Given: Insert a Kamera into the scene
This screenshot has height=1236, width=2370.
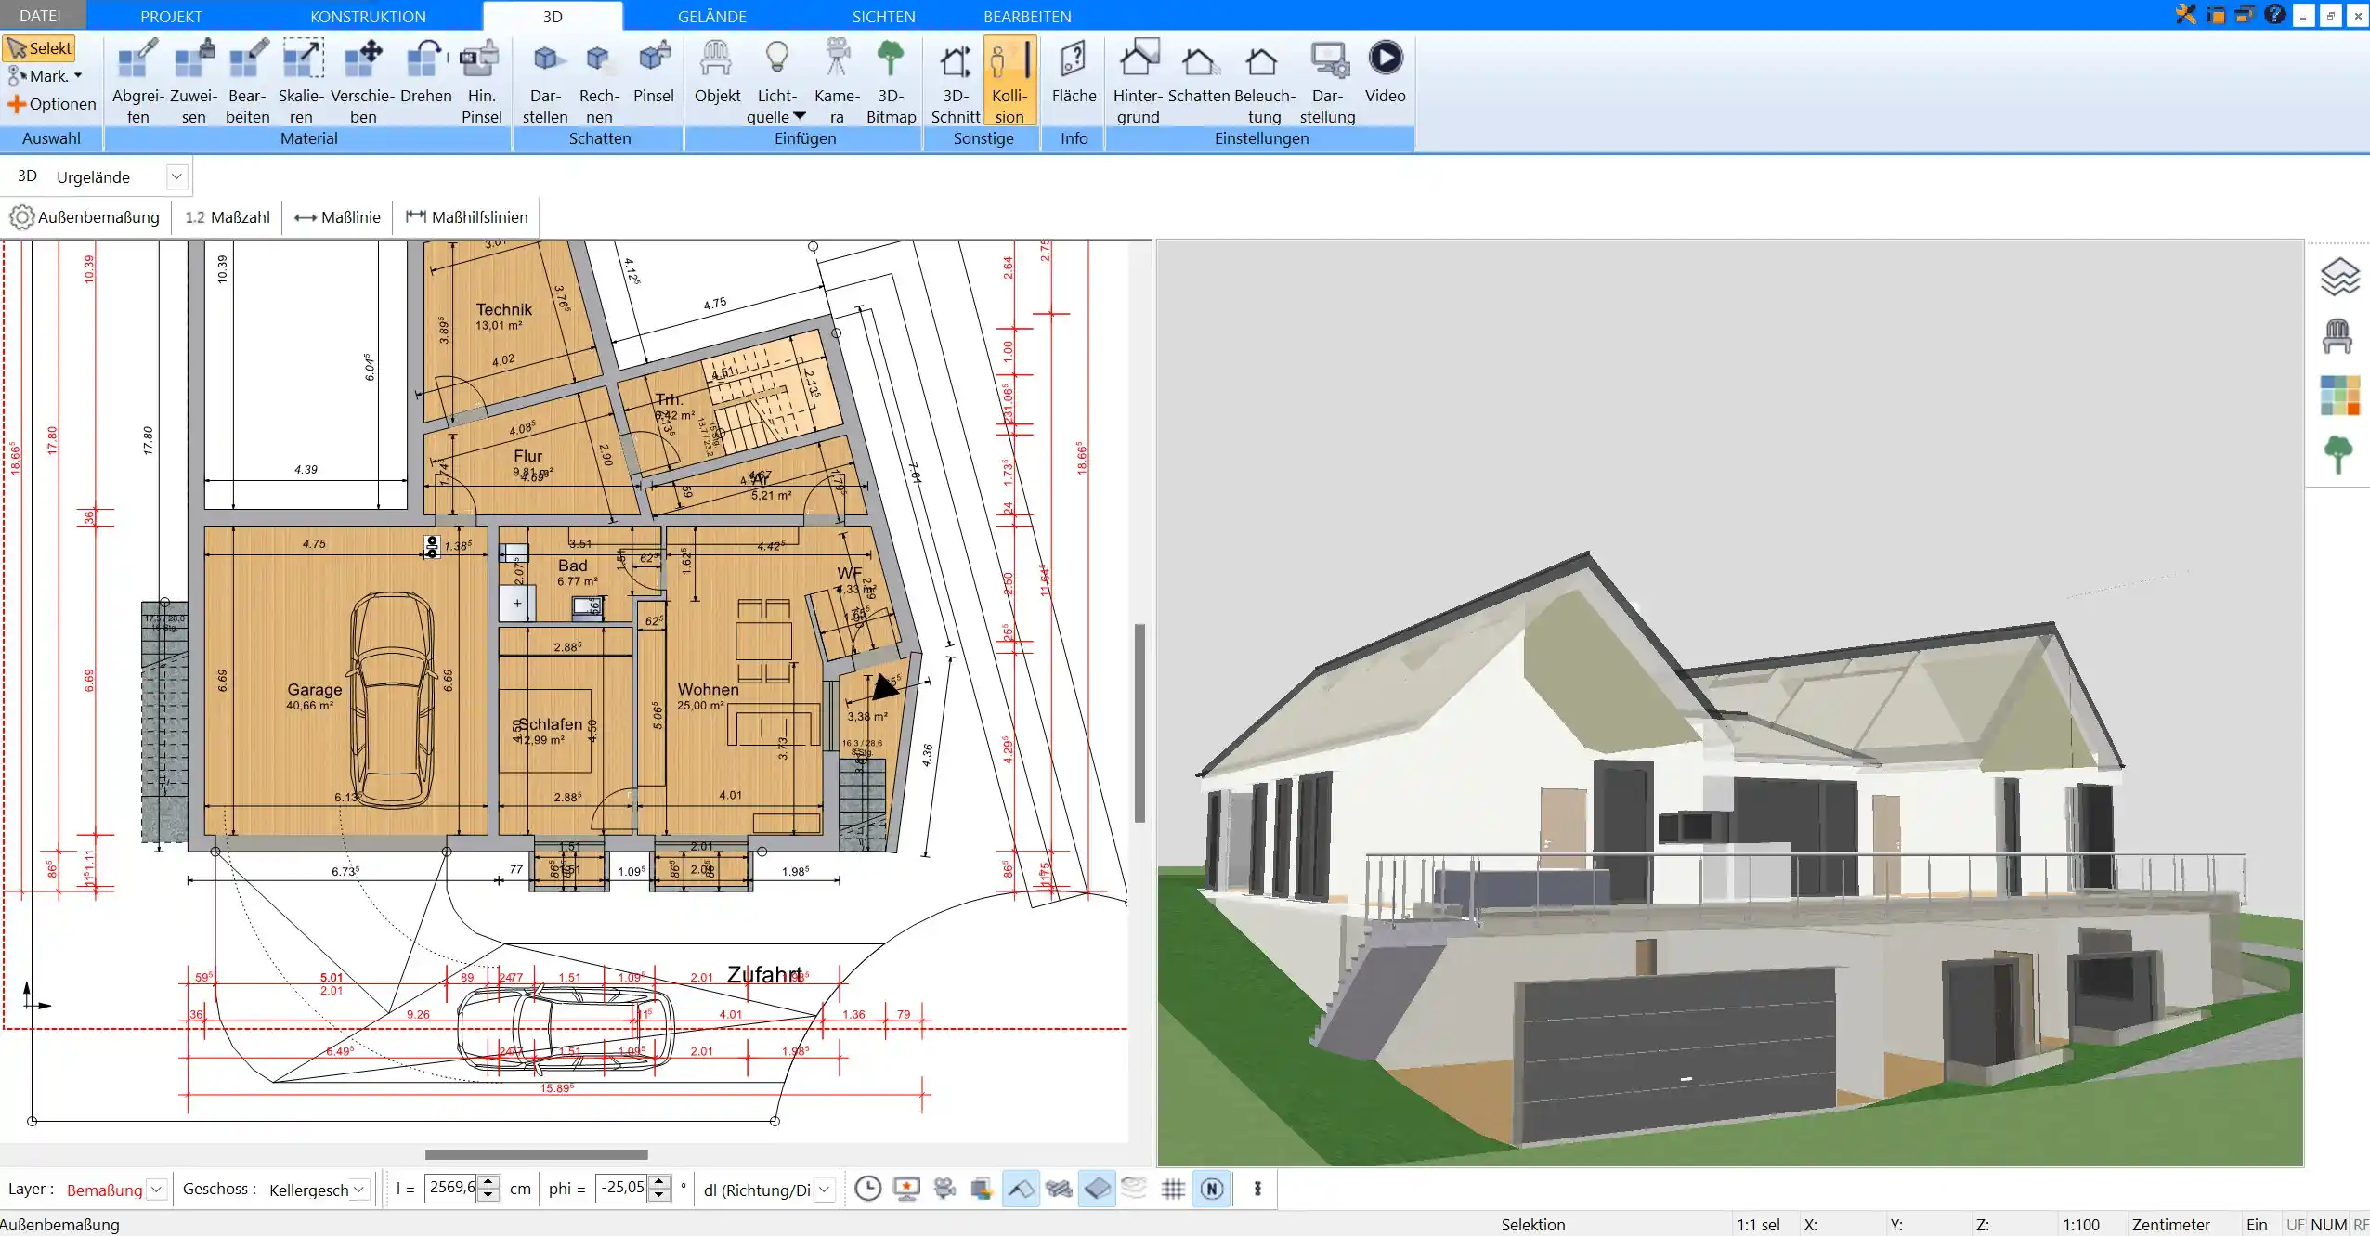Looking at the screenshot, I should (x=837, y=81).
